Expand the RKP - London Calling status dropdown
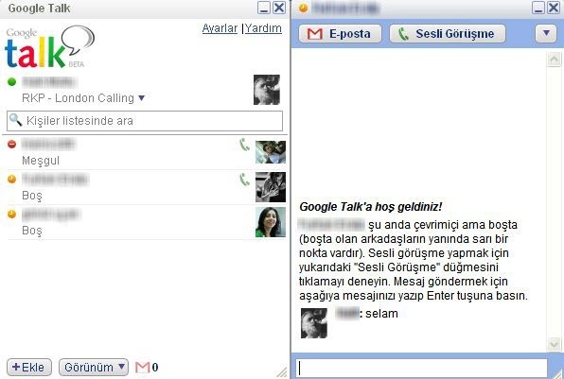This screenshot has width=564, height=379. click(x=142, y=97)
